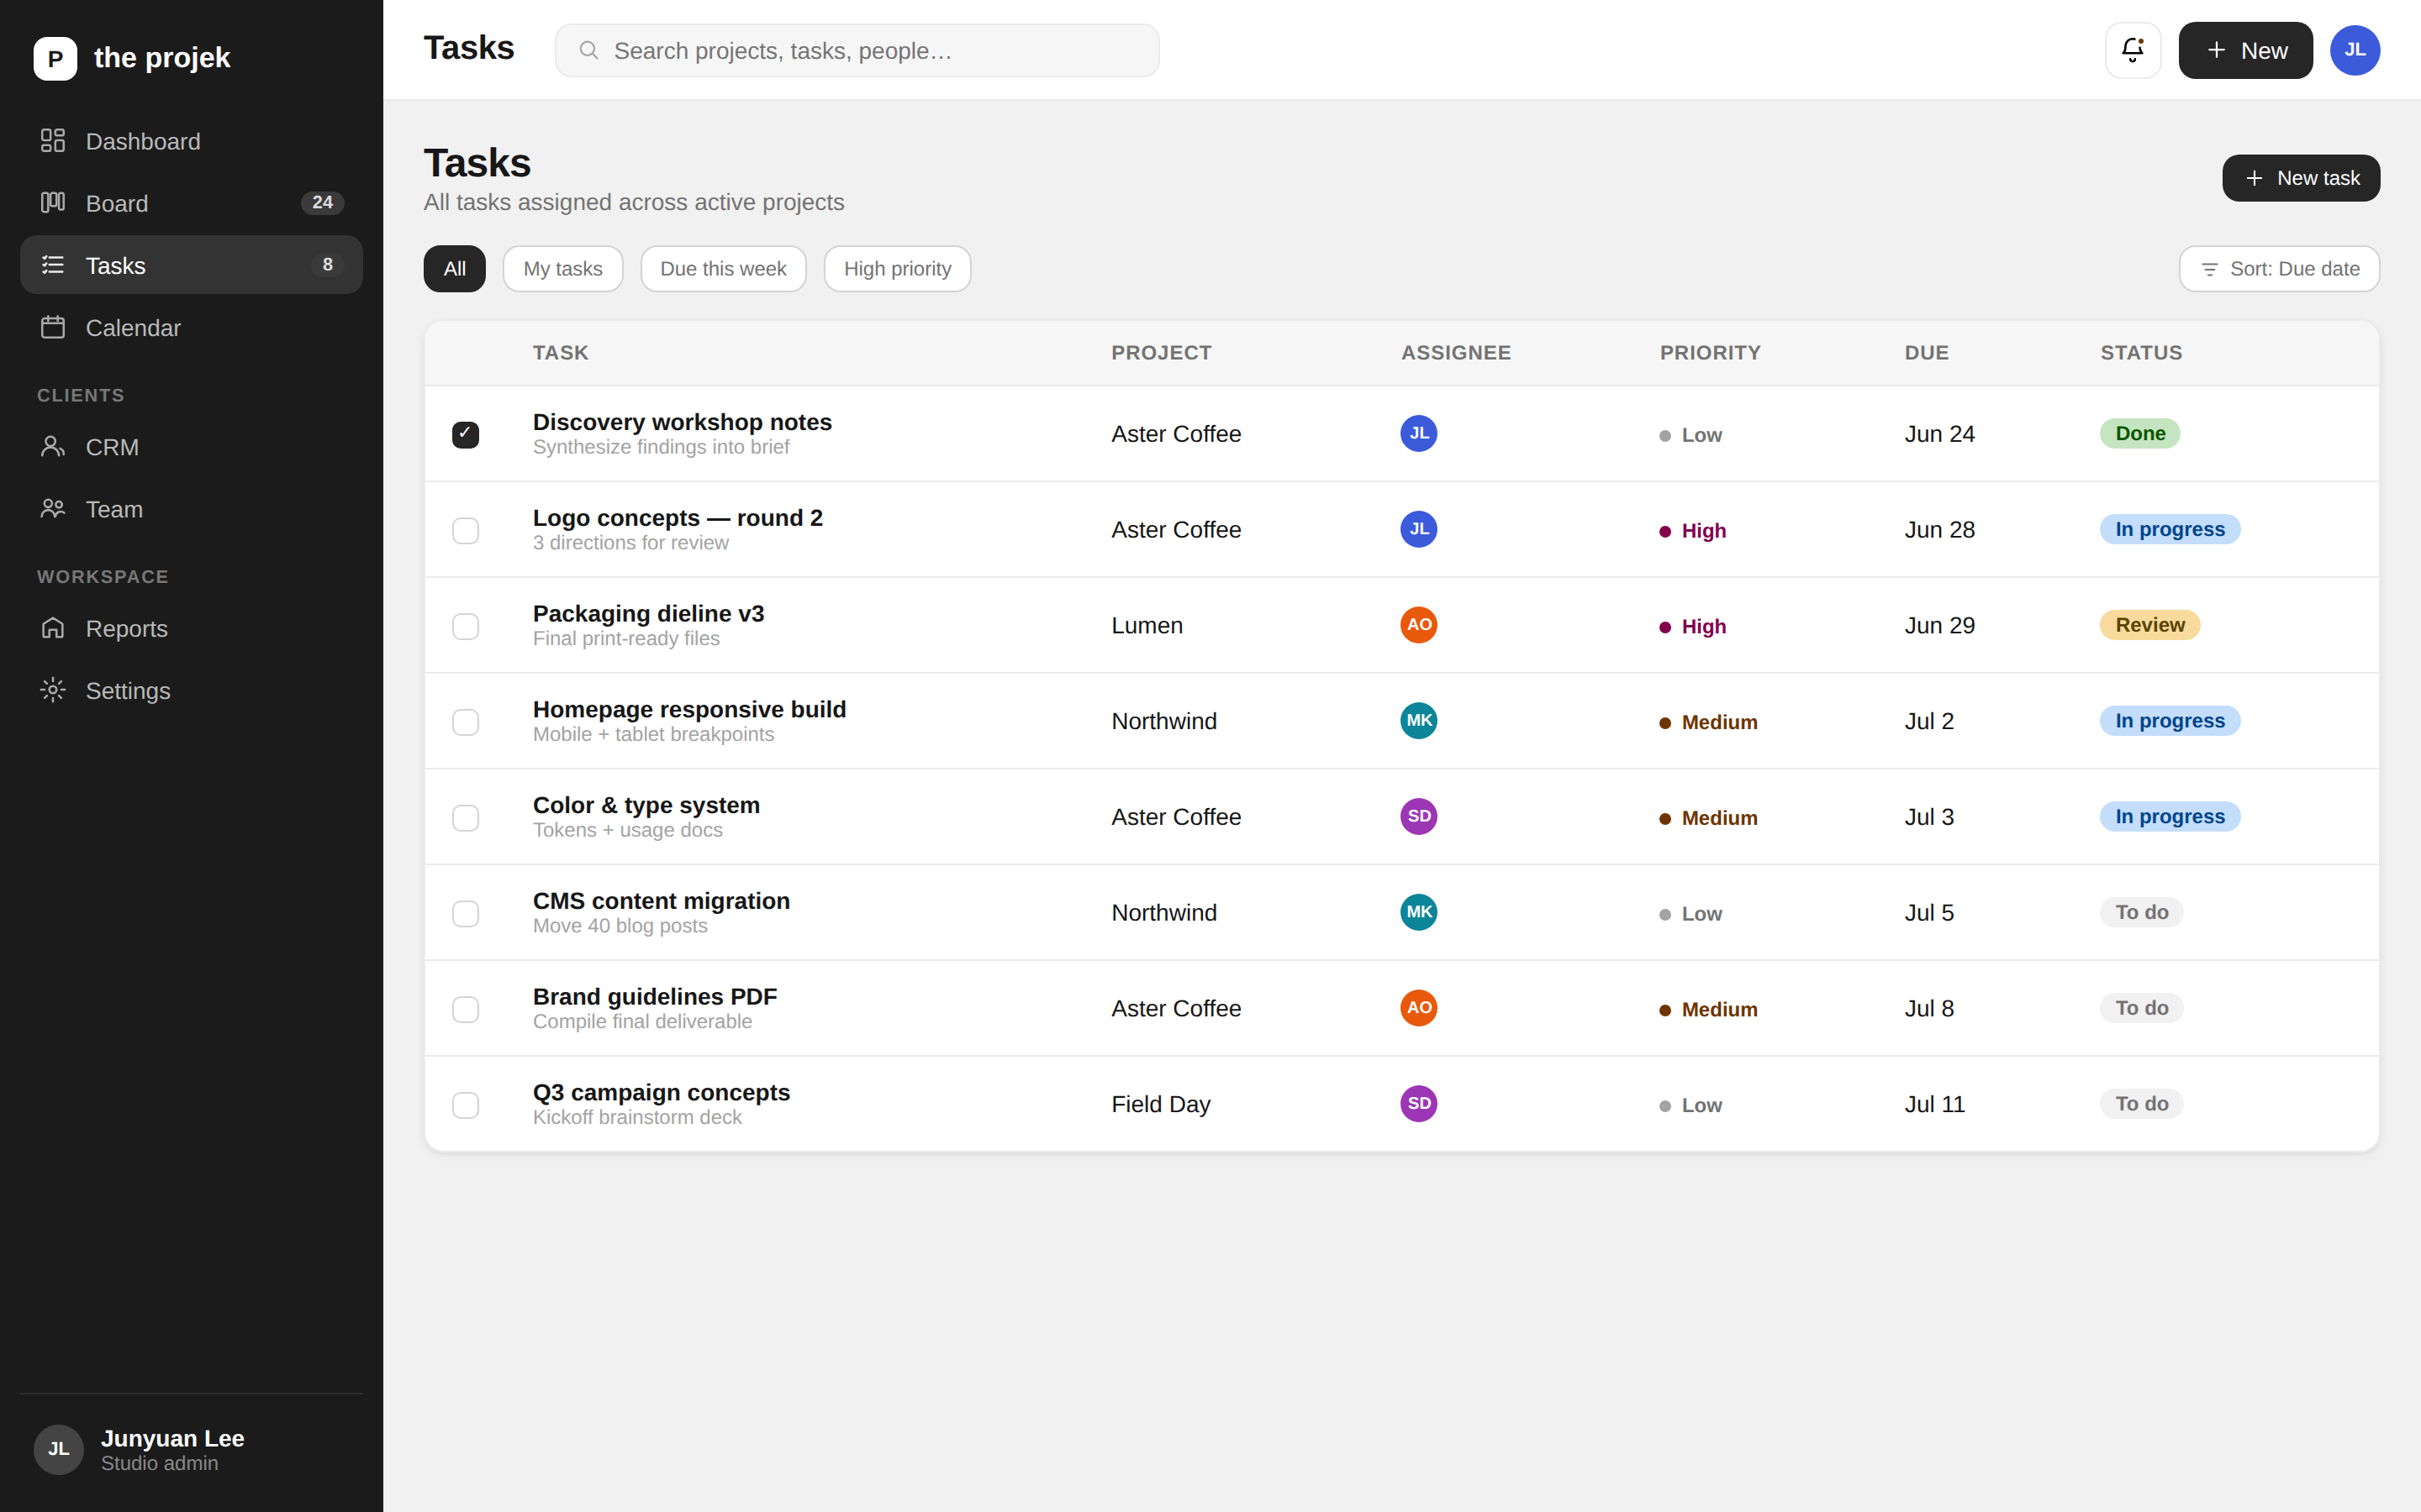2421x1512 pixels.
Task: Select the High priority filter
Action: [898, 269]
